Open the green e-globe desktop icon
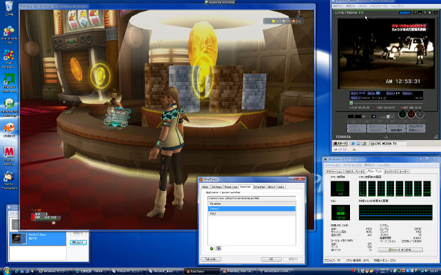Viewport: 441px width, 275px height. point(9,107)
